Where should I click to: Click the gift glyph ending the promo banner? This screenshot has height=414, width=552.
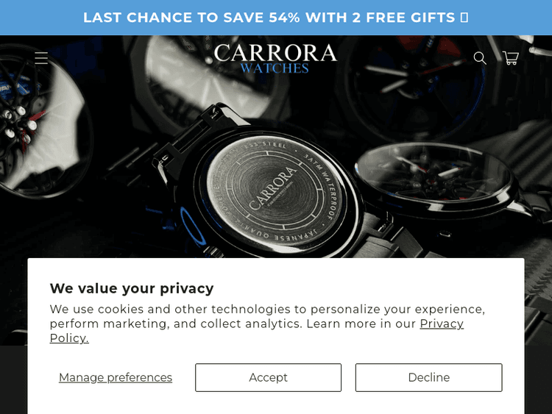coord(464,18)
